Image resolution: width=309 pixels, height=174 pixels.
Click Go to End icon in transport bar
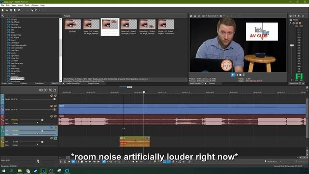click(90, 161)
